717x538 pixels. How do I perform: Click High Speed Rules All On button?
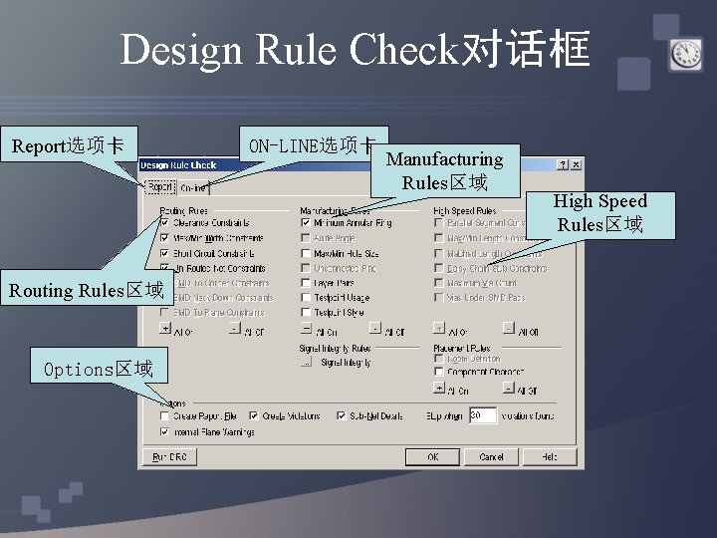pos(439,328)
